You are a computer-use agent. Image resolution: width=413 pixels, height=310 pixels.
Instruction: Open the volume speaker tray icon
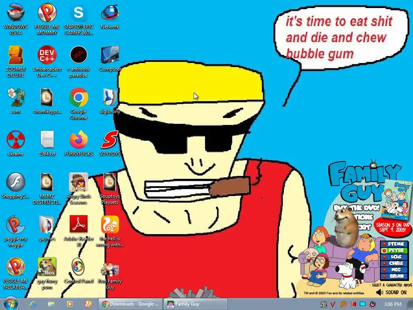pyautogui.click(x=372, y=304)
